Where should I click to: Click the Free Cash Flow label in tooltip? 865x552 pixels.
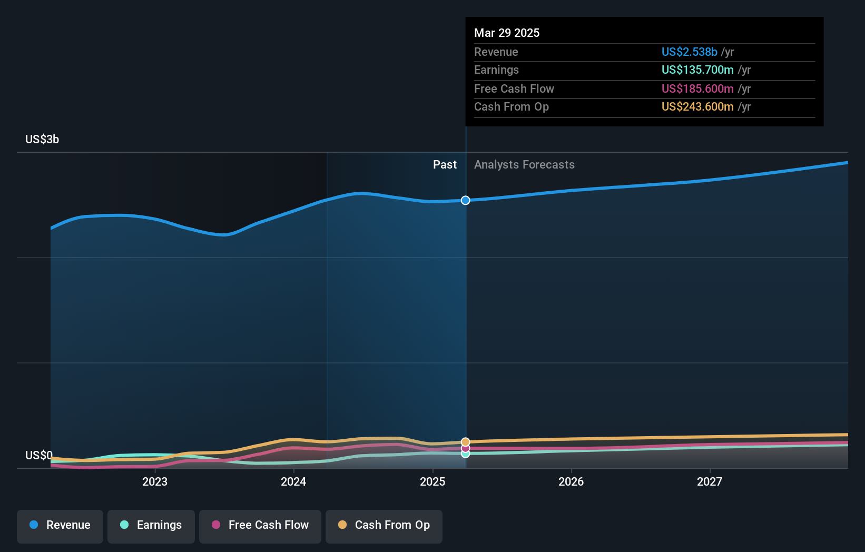pos(514,88)
